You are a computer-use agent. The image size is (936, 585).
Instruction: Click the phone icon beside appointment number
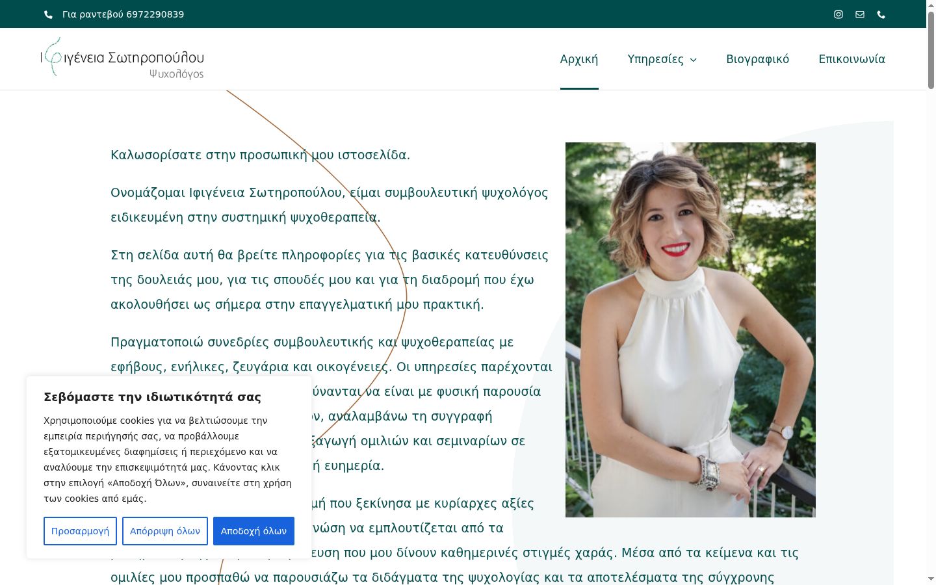tap(48, 14)
